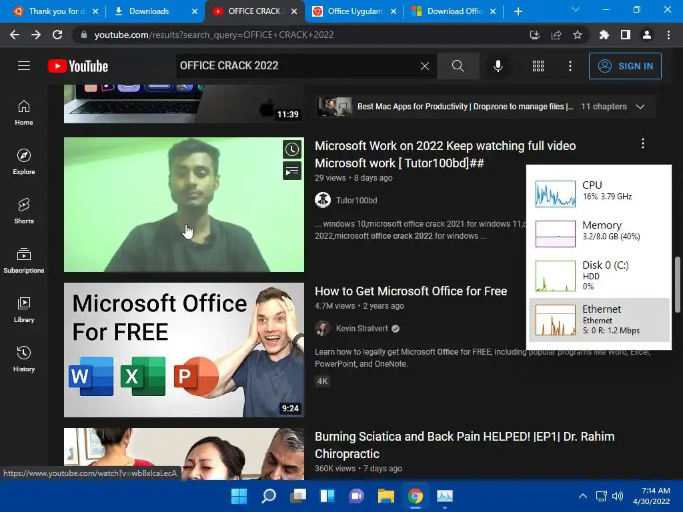Open Chrome extensions puzzle icon
Image resolution: width=683 pixels, height=512 pixels.
click(x=604, y=35)
